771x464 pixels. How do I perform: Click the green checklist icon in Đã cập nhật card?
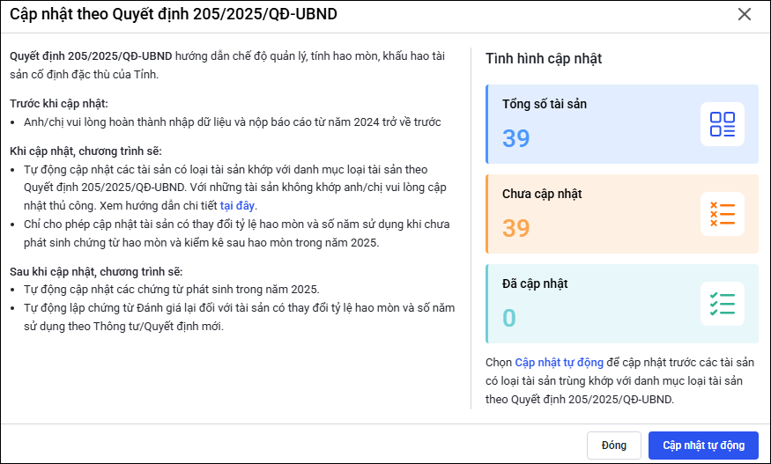722,304
